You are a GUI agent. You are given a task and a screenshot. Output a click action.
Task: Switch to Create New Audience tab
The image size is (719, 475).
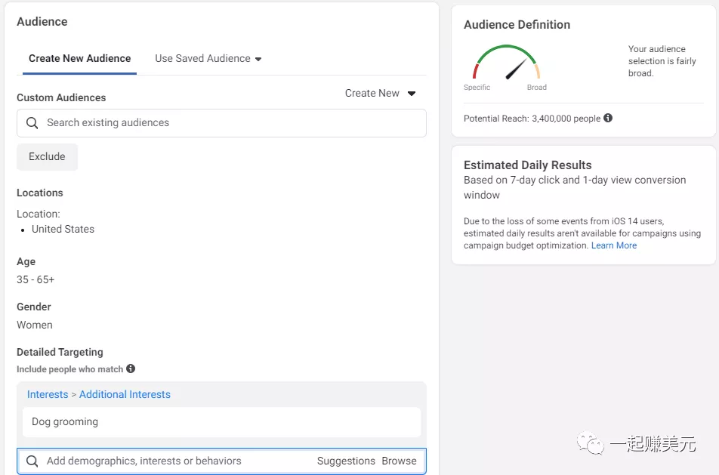click(79, 58)
